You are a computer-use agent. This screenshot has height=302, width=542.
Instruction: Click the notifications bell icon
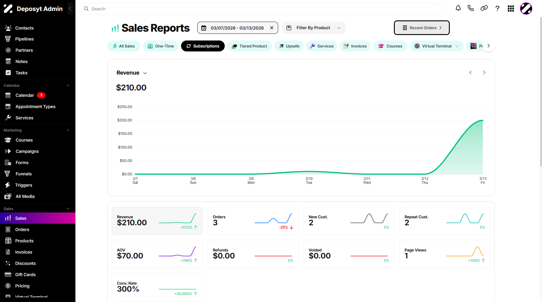pos(458,9)
